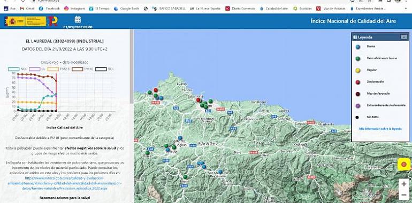Select the green marker west of Oviedo near Trubia
412x203 pixels.
147,153
